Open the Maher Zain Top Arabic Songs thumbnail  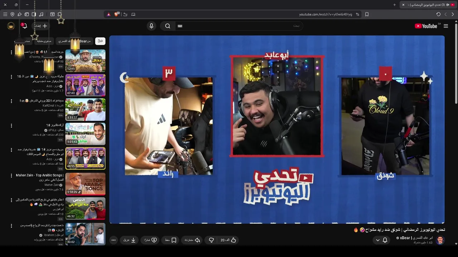(x=86, y=183)
